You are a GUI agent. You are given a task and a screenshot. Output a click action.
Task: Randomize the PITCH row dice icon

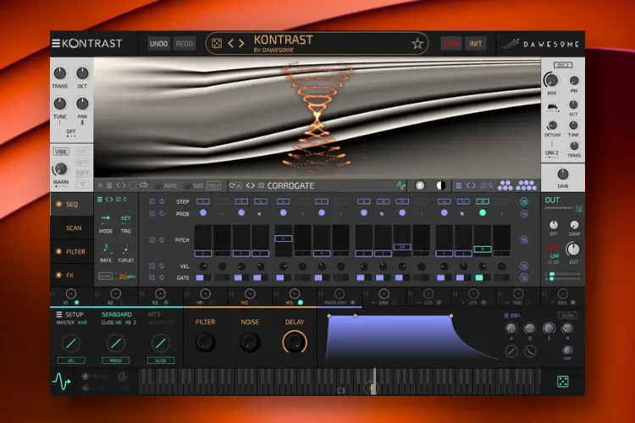pos(152,240)
